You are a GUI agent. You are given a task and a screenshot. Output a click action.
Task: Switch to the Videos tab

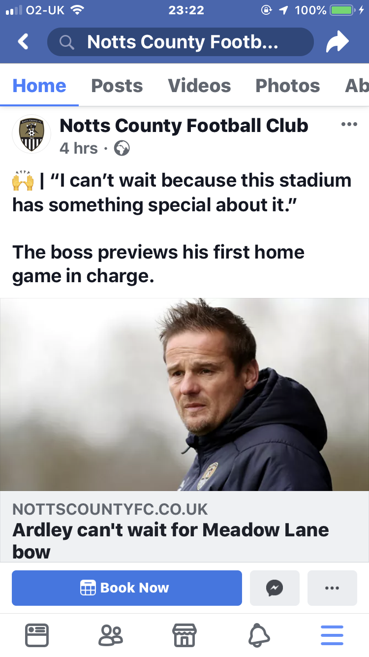(199, 86)
